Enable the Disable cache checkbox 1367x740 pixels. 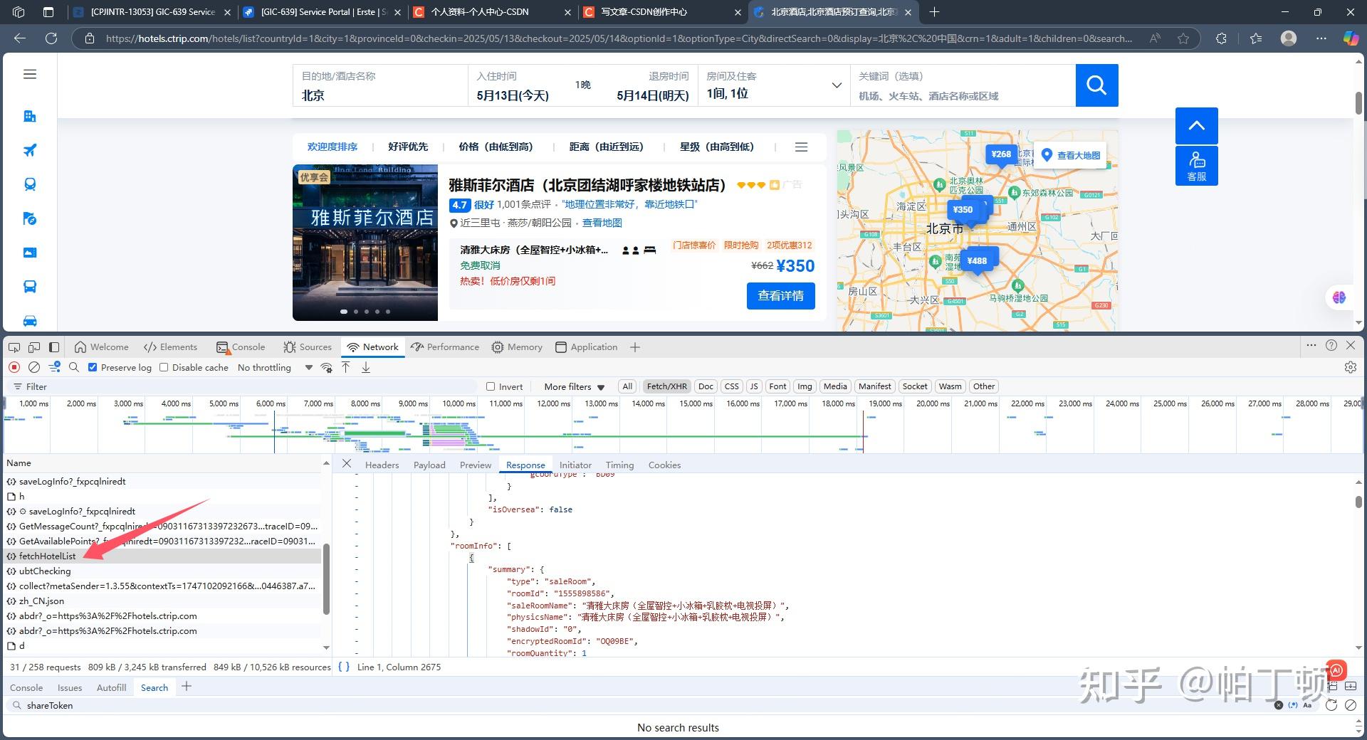coord(163,367)
